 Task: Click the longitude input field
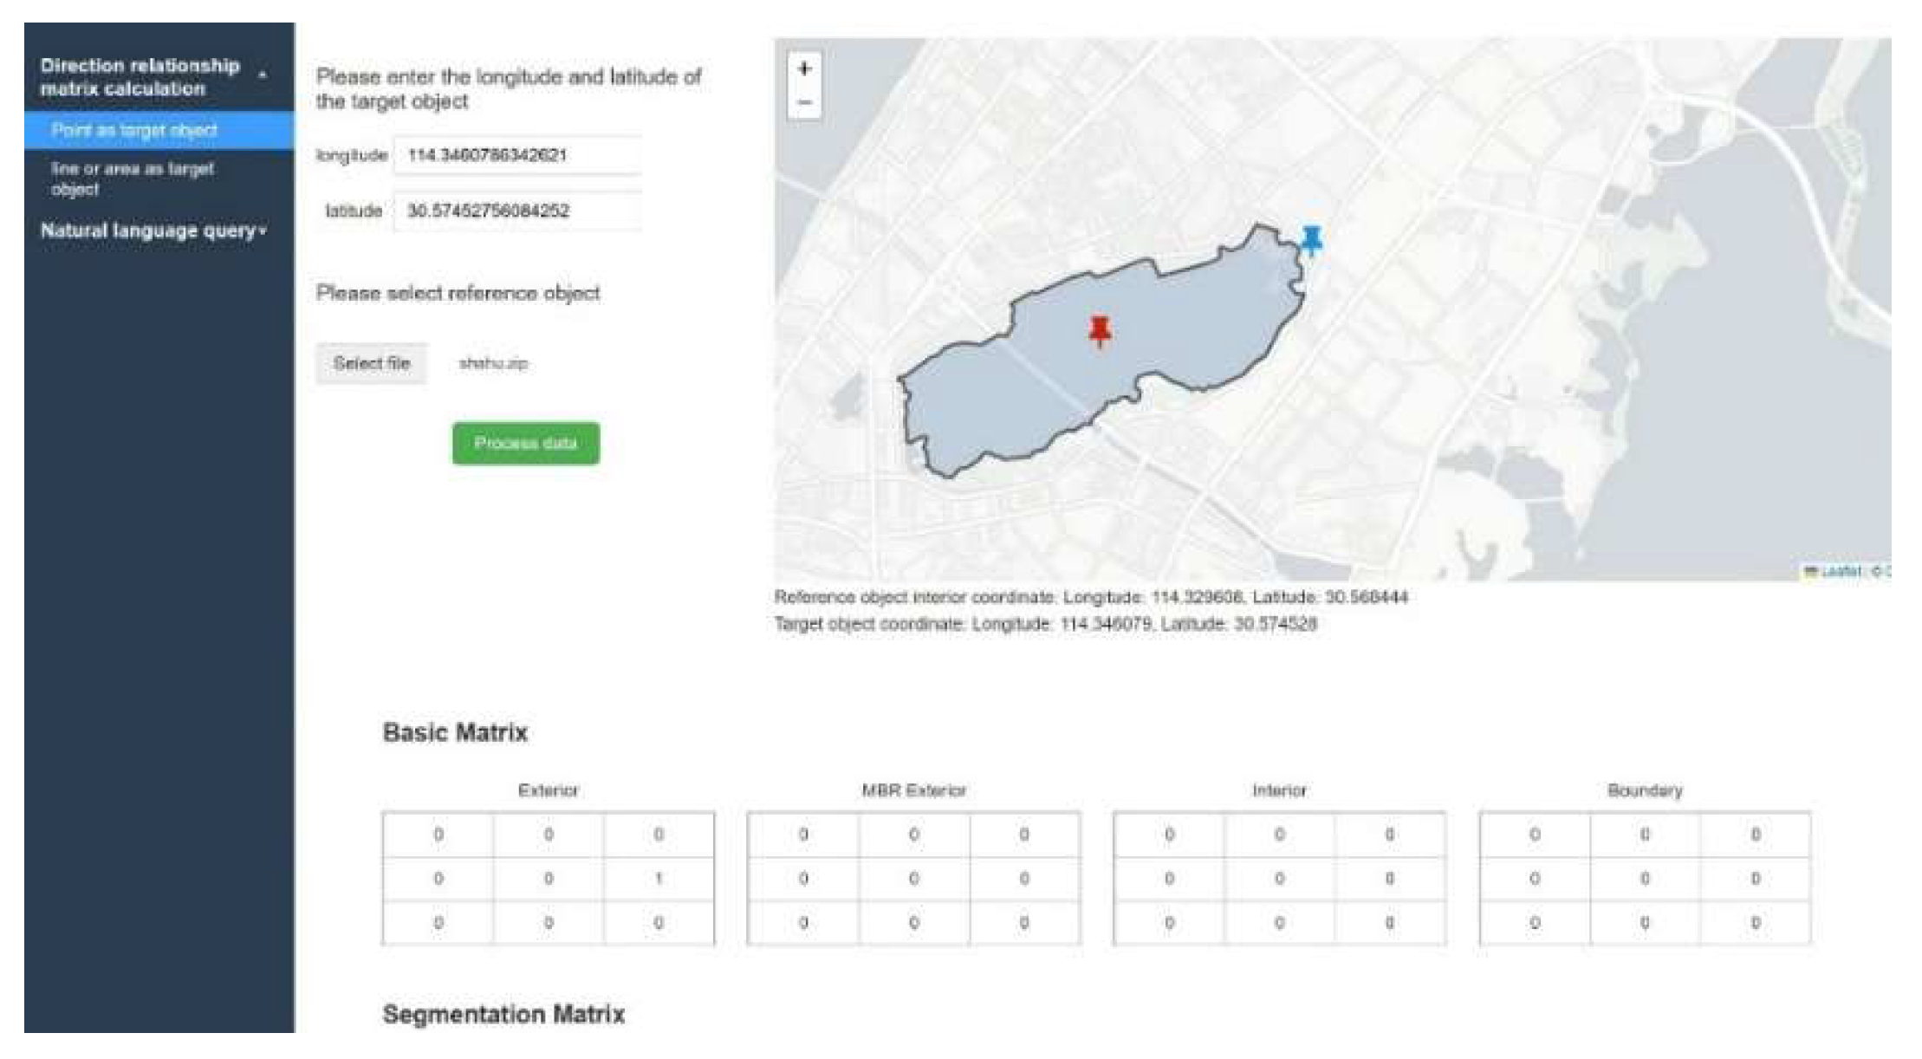coord(516,155)
